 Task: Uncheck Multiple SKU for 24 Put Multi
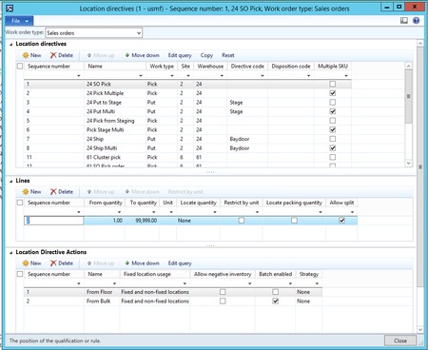coord(332,111)
